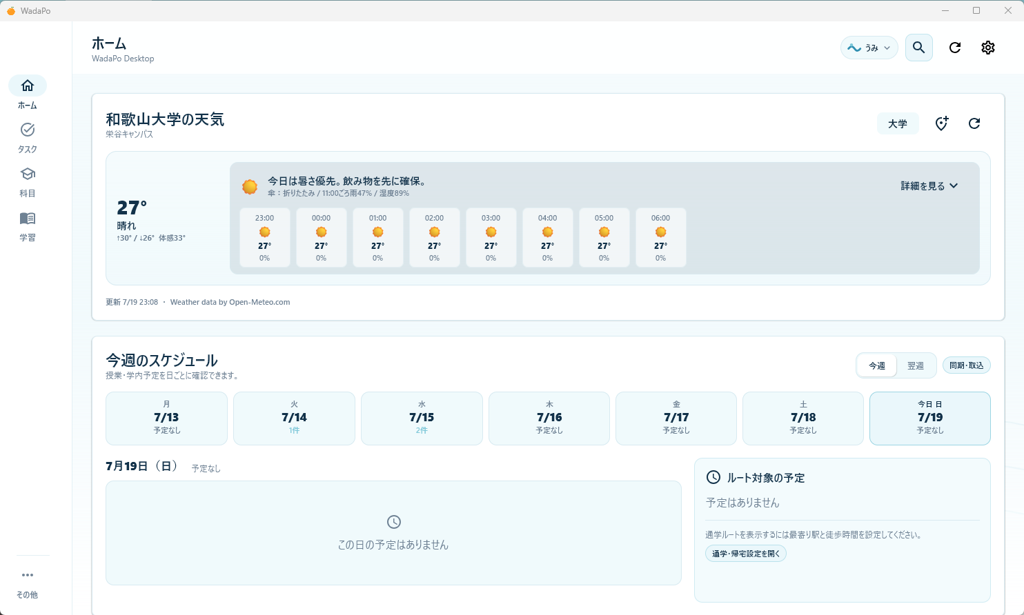The width and height of the screenshot is (1024, 615).
Task: Refresh the weather card with its reload icon
Action: coord(974,123)
